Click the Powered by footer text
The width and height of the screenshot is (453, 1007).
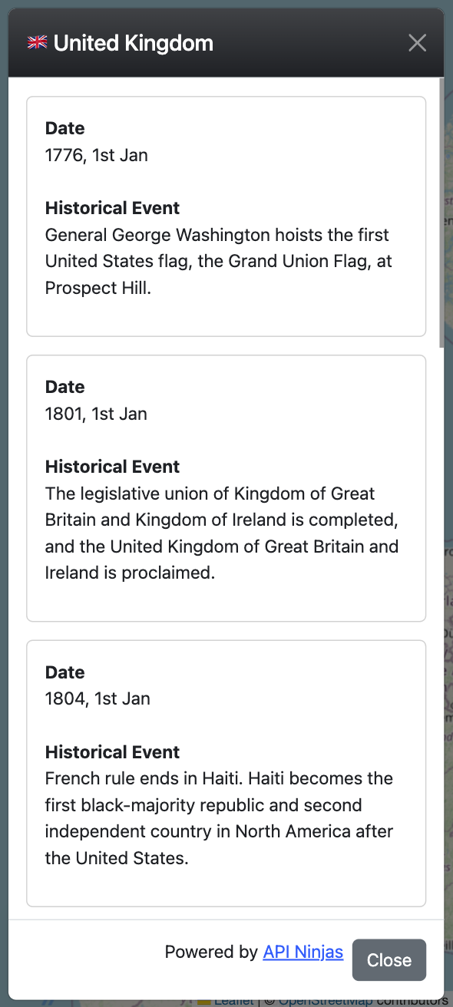211,952
